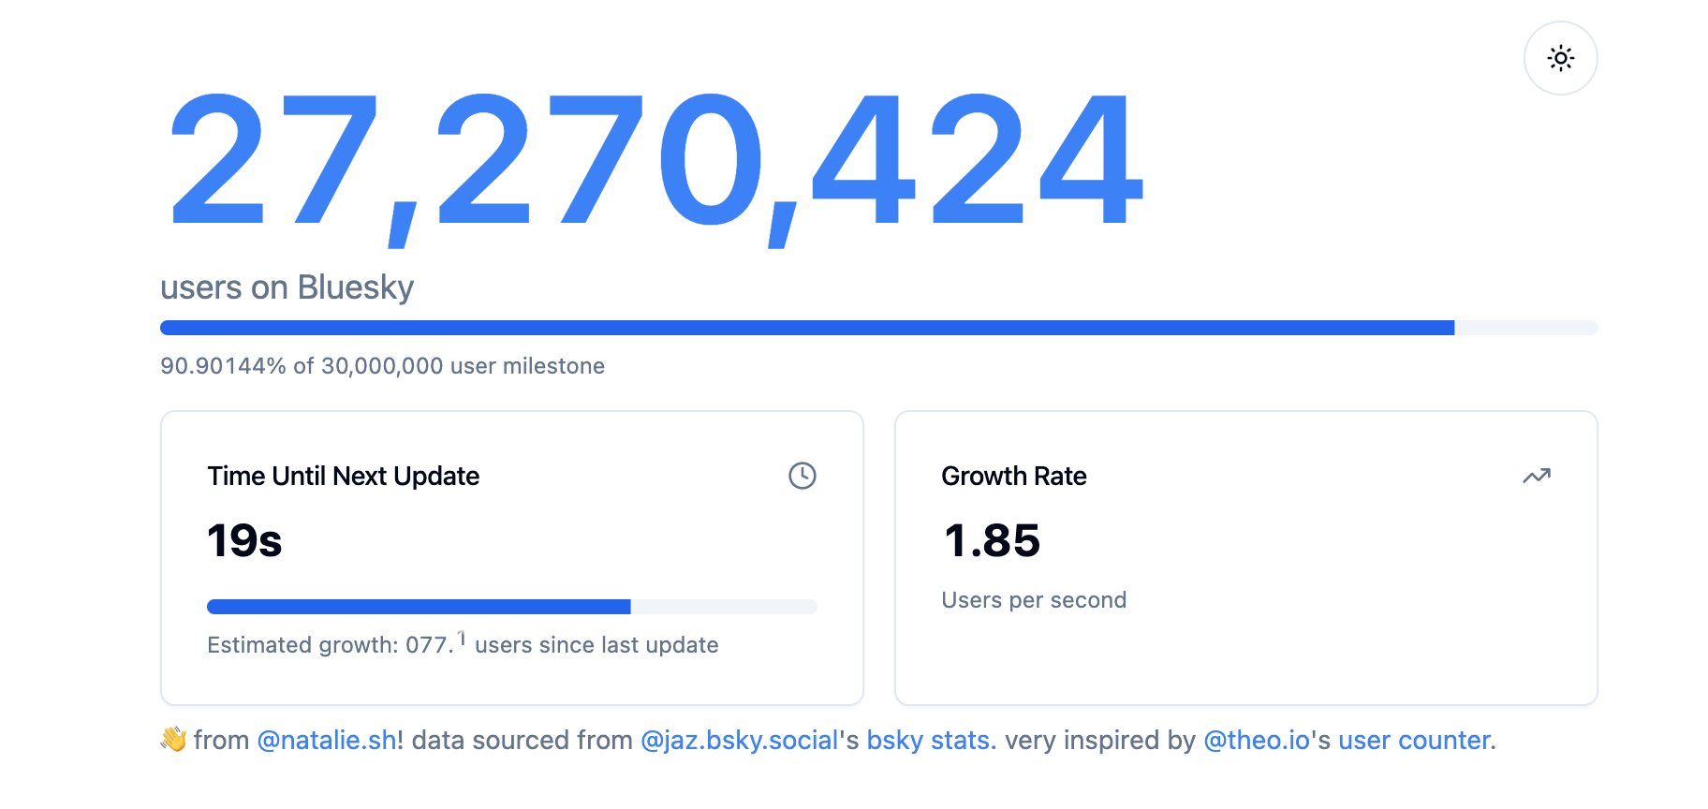Open the user counter link
The image size is (1708, 809).
1414,740
